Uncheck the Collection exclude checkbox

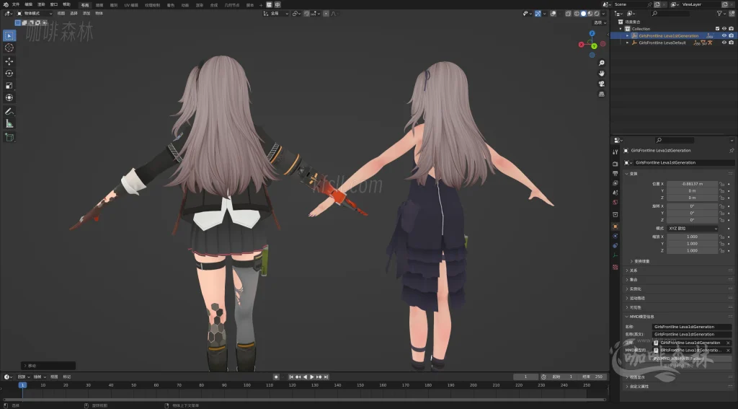(x=717, y=29)
